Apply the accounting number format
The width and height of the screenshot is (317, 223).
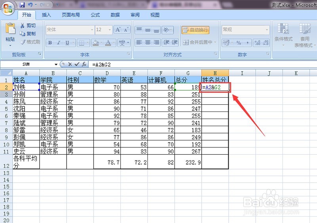pos(226,43)
